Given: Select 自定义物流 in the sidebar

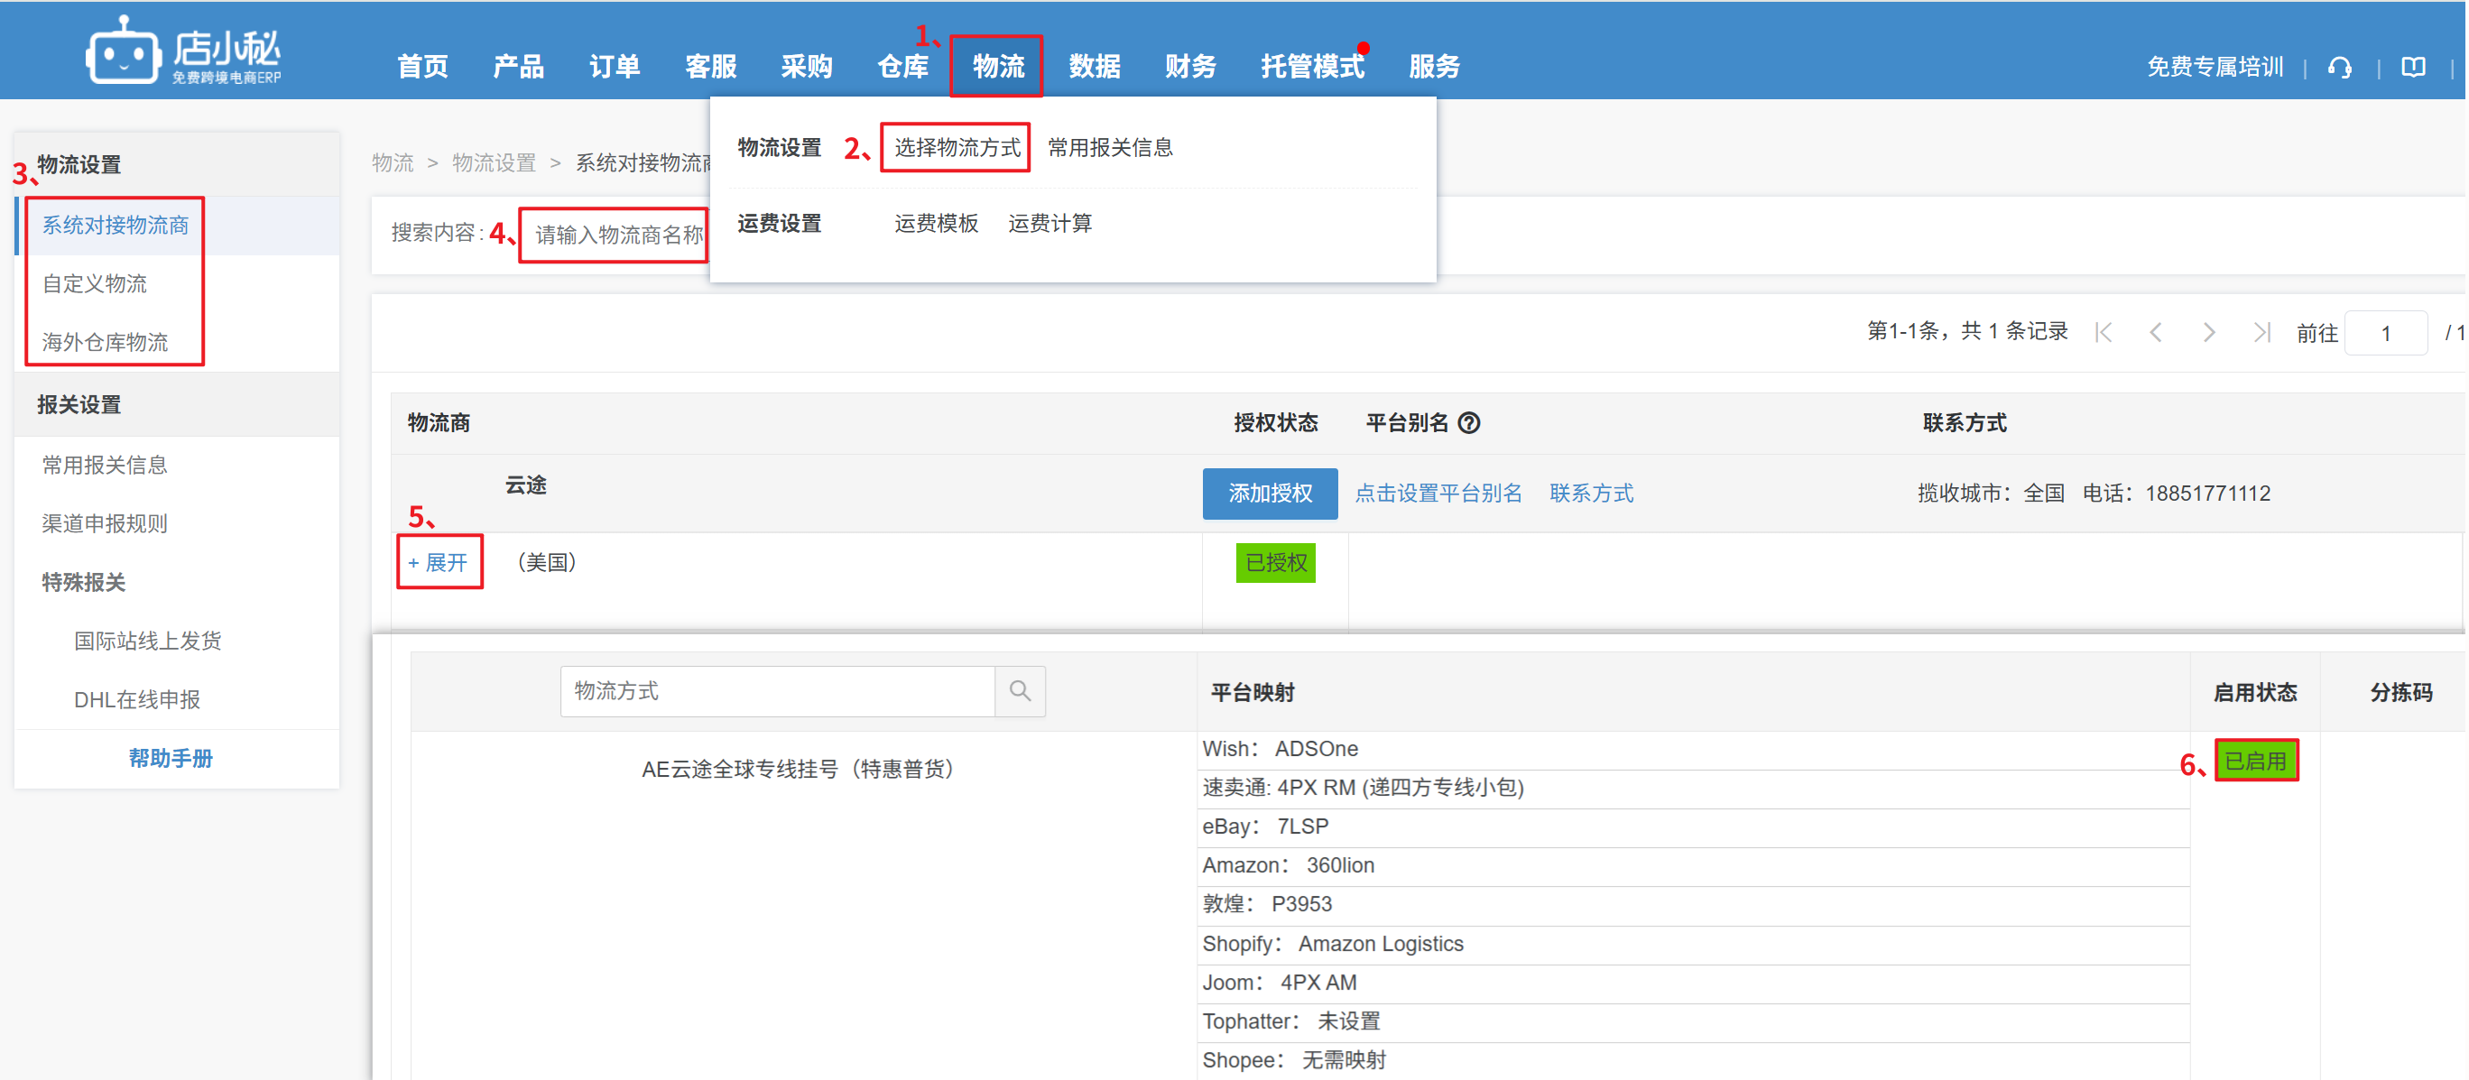Looking at the screenshot, I should [x=95, y=283].
